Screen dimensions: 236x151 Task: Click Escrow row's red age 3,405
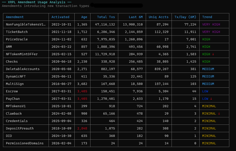coord(82,91)
